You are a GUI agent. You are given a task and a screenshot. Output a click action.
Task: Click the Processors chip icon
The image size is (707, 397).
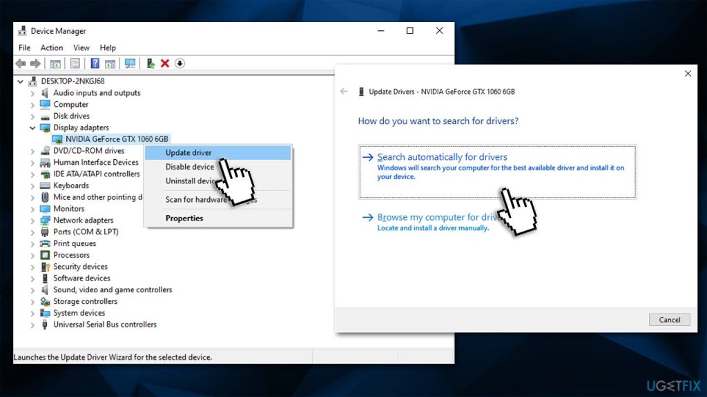tap(45, 255)
